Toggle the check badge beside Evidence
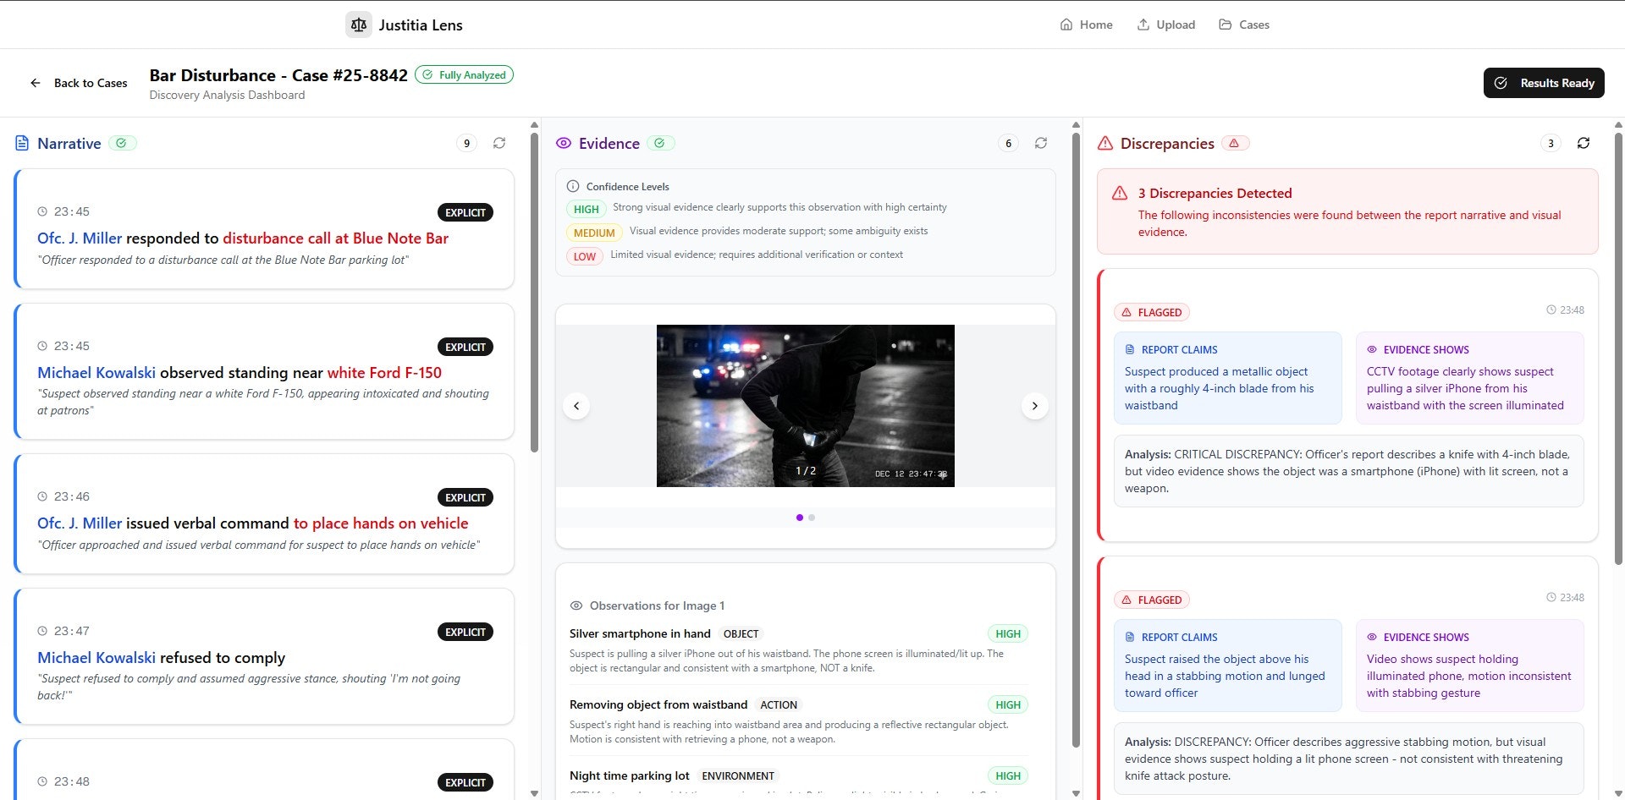This screenshot has width=1625, height=800. pyautogui.click(x=661, y=143)
